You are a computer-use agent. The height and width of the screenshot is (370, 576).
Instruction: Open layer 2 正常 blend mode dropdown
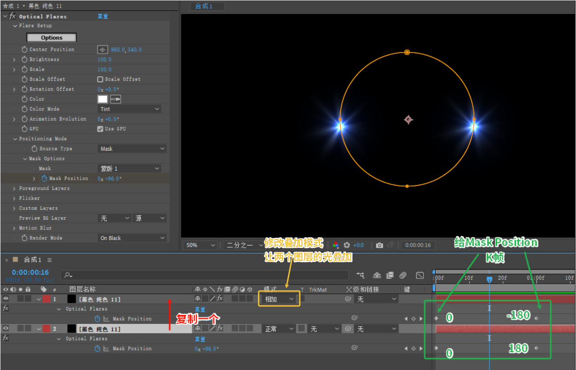coord(279,329)
